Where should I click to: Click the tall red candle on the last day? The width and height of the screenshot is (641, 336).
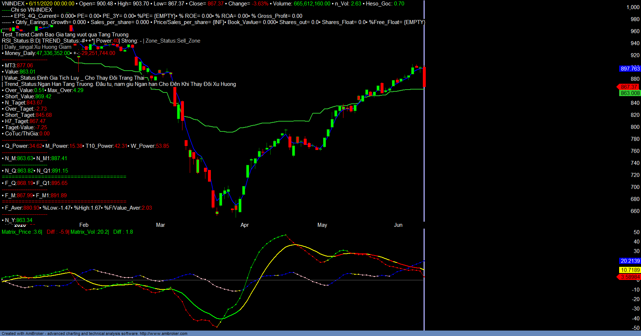(x=424, y=76)
